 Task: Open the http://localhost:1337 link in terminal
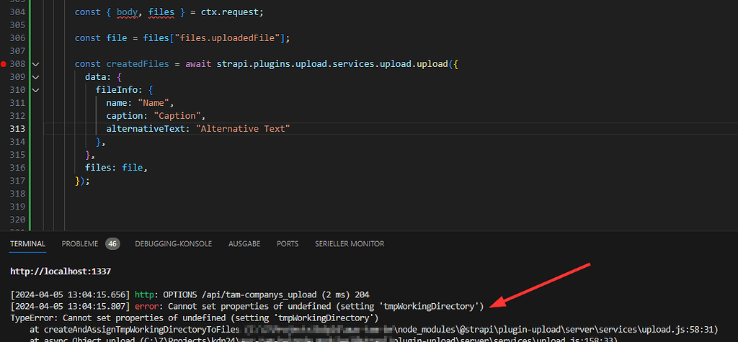(61, 271)
